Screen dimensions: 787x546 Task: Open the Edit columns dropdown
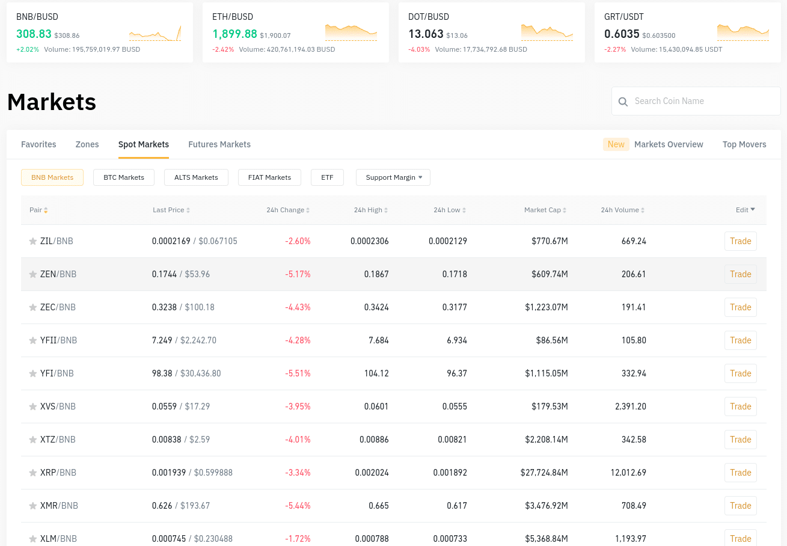746,210
